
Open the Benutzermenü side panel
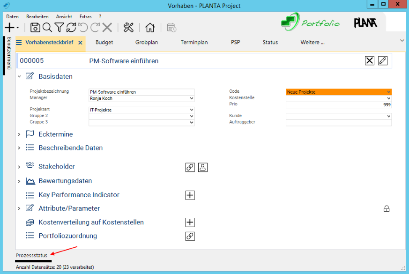click(8, 53)
